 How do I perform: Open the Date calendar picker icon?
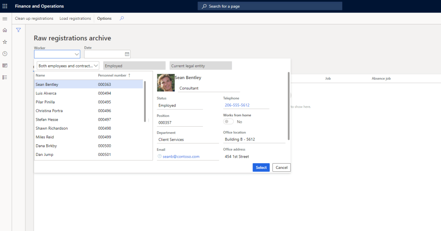click(127, 54)
